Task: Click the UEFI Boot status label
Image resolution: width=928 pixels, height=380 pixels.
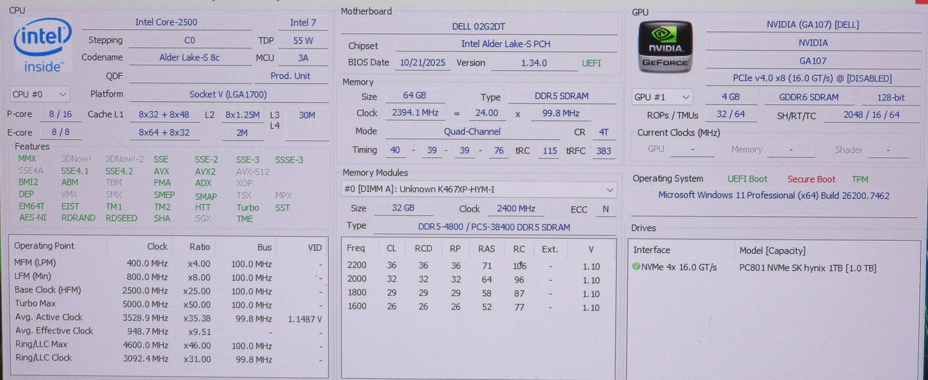Action: [x=747, y=179]
